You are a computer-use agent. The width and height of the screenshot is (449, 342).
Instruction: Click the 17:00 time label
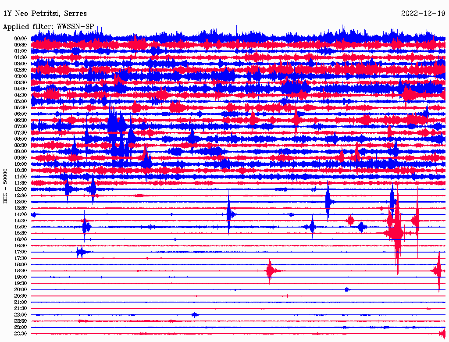[21, 252]
